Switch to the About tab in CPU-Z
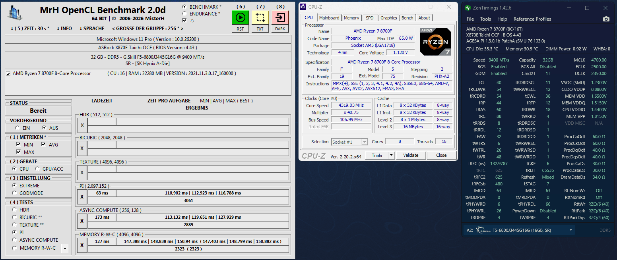The image size is (617, 260). pos(424,18)
